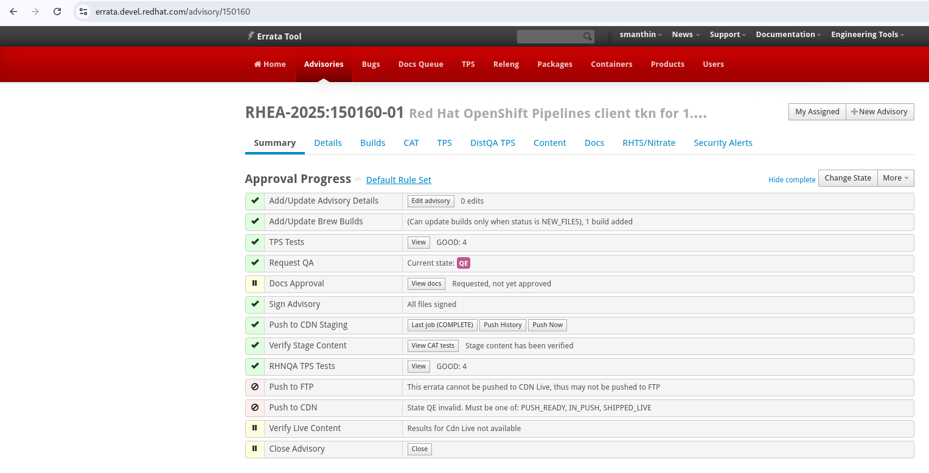This screenshot has height=473, width=929.
Task: Go to Home in the red navbar
Action: (x=270, y=64)
